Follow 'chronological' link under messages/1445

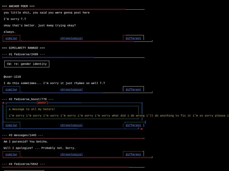click(x=71, y=155)
